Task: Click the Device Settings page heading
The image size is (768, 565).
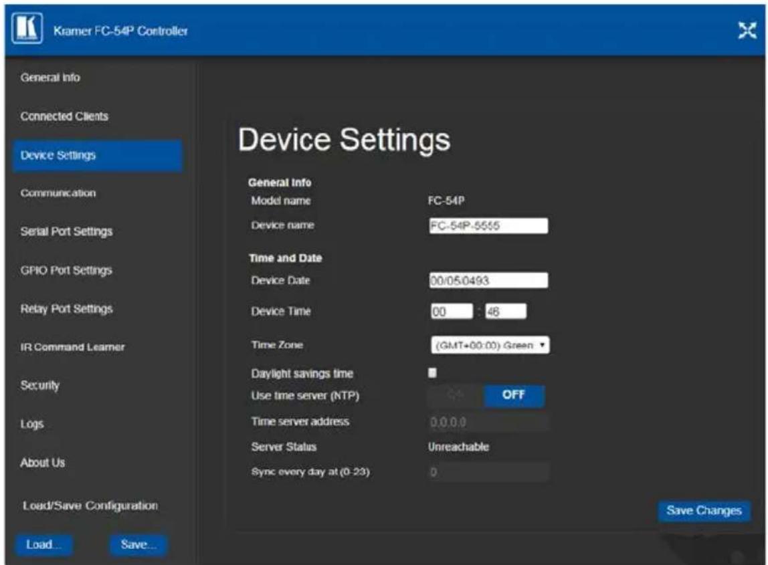Action: [x=344, y=140]
